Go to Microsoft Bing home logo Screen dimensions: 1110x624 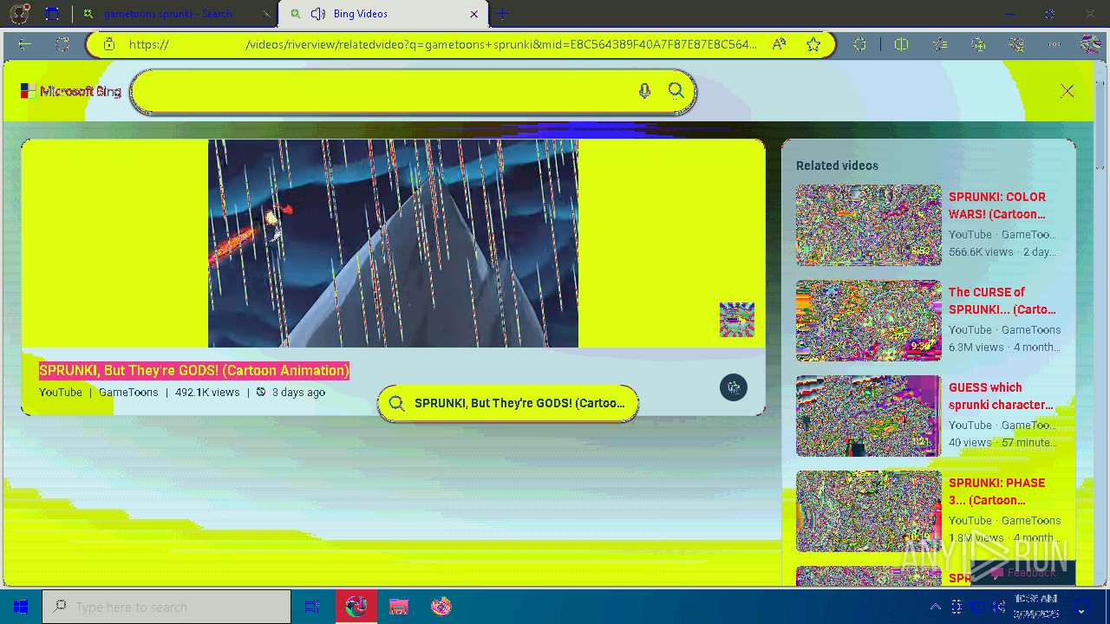point(71,91)
